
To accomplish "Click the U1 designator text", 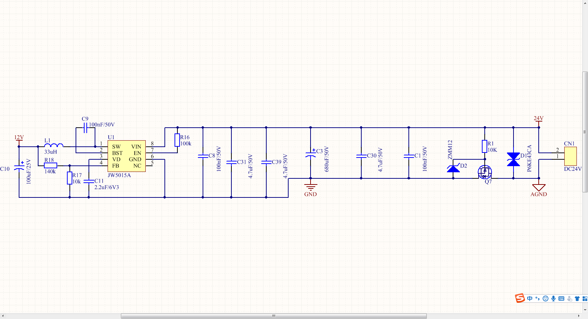I will pyautogui.click(x=111, y=137).
